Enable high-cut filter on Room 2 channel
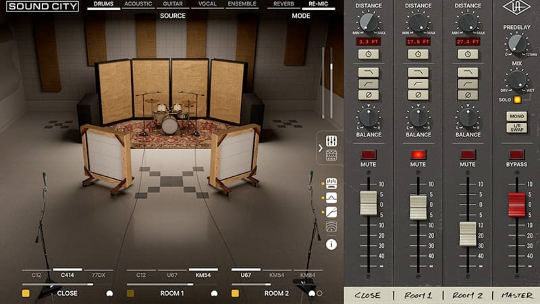Image resolution: width=540 pixels, height=304 pixels. [467, 73]
